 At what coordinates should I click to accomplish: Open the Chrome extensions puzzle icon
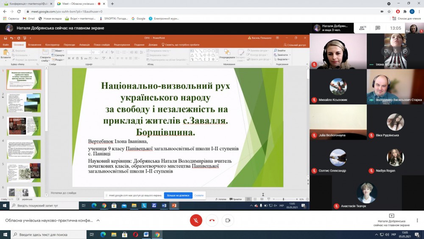[405, 11]
